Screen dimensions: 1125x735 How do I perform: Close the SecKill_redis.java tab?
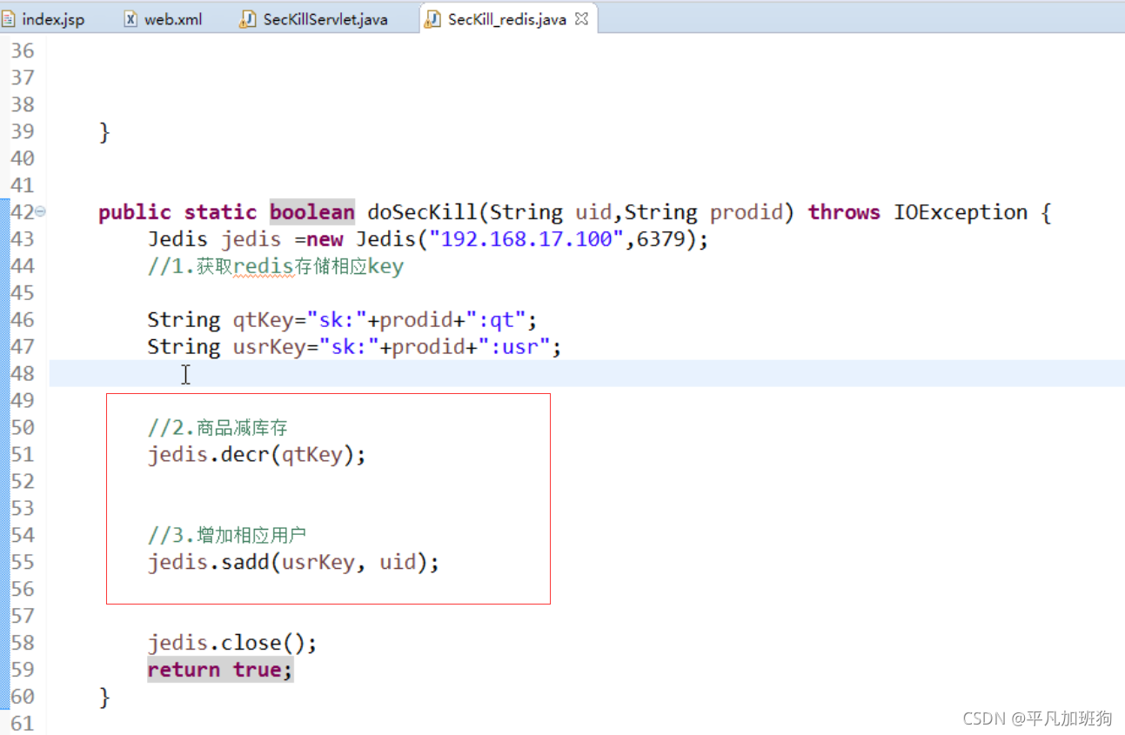tap(581, 18)
